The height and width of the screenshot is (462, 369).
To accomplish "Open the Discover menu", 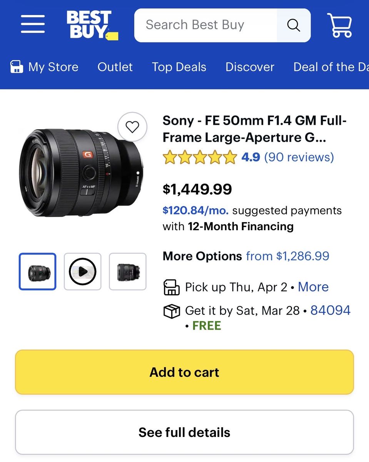I will click(250, 67).
